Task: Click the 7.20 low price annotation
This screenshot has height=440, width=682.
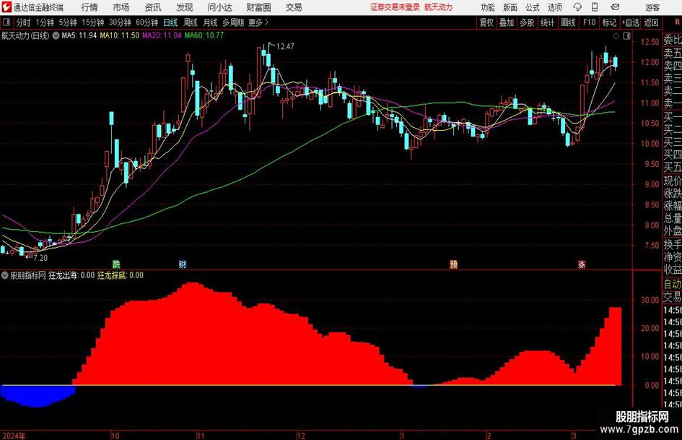Action: pyautogui.click(x=40, y=258)
